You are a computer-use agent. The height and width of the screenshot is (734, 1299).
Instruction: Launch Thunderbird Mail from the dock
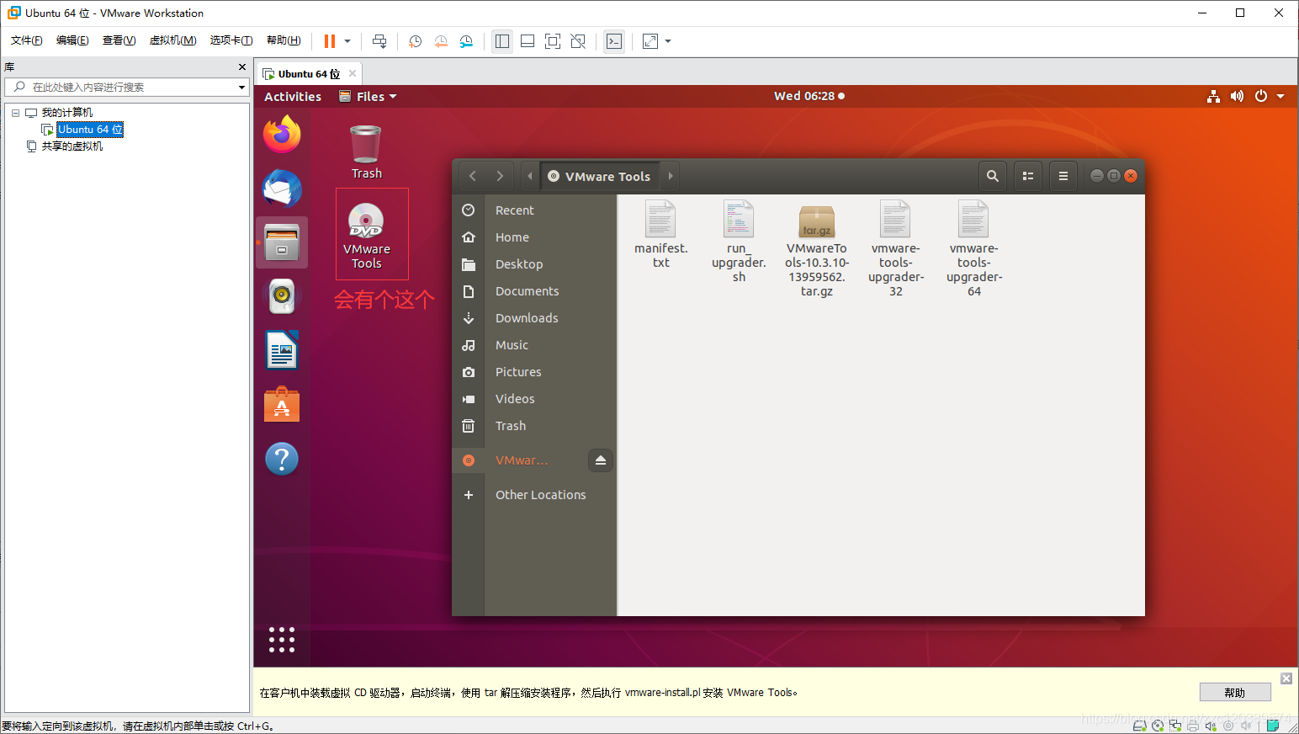point(282,189)
